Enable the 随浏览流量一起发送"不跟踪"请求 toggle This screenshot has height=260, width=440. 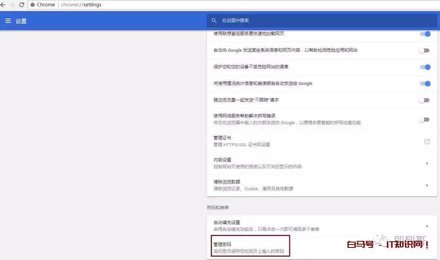[424, 100]
